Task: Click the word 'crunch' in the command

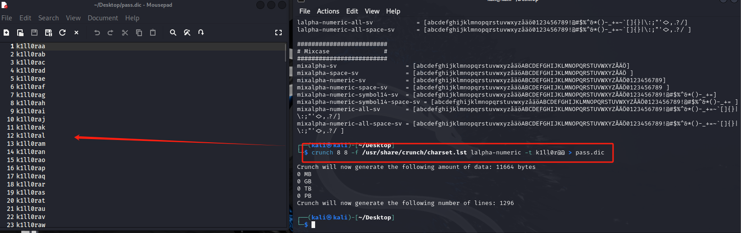Action: pos(322,153)
